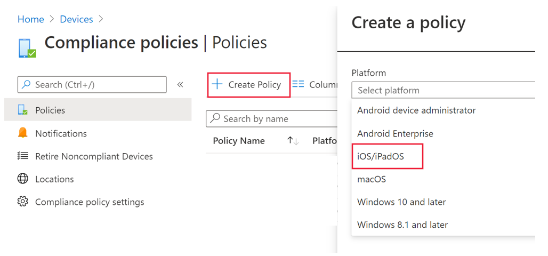Click the Compliance policy settings gear icon
Image resolution: width=548 pixels, height=256 pixels.
[23, 202]
